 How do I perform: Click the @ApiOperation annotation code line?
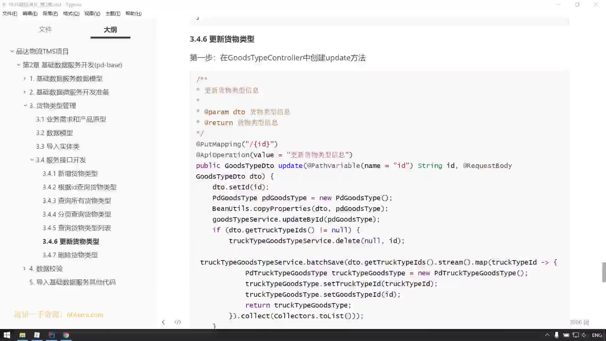pos(274,155)
